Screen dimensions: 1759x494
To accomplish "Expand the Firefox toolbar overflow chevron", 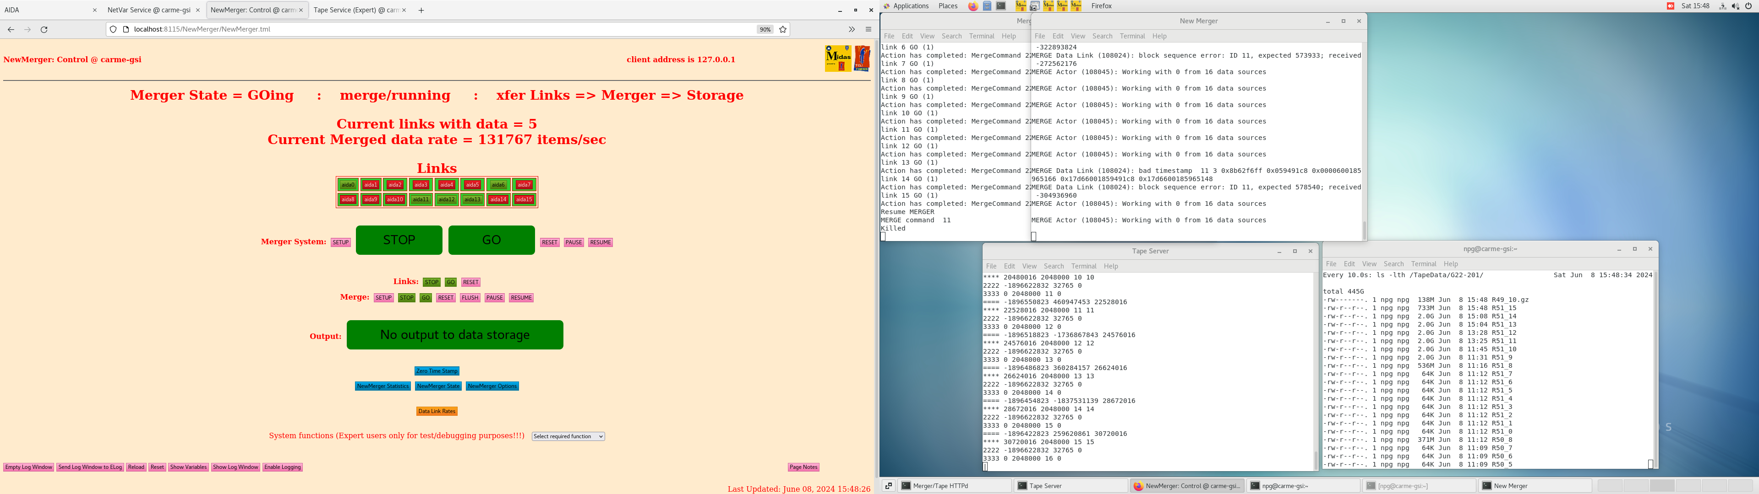I will point(852,29).
